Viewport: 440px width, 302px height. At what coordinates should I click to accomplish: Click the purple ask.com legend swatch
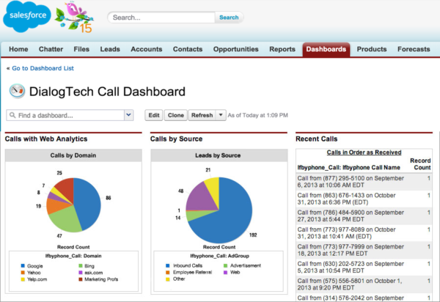point(80,272)
